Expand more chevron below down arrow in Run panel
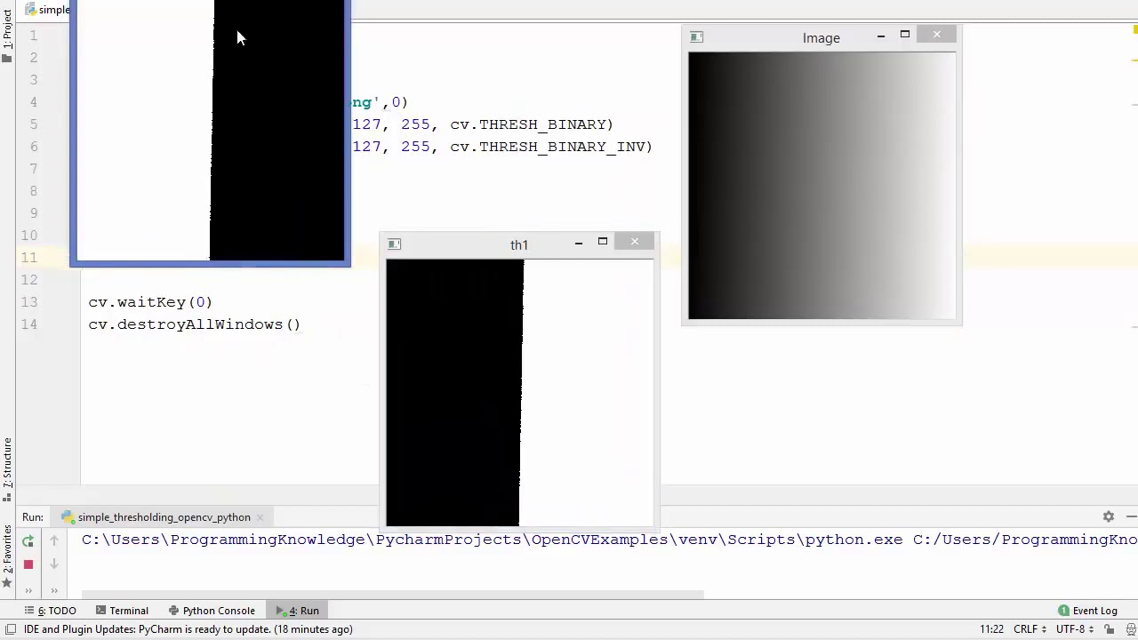 pyautogui.click(x=54, y=589)
